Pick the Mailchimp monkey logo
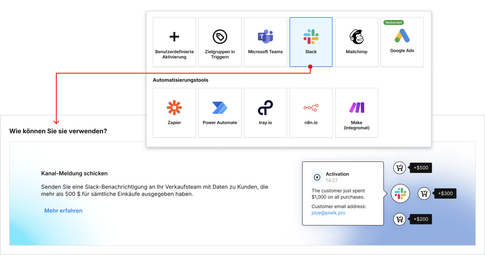 (x=357, y=37)
